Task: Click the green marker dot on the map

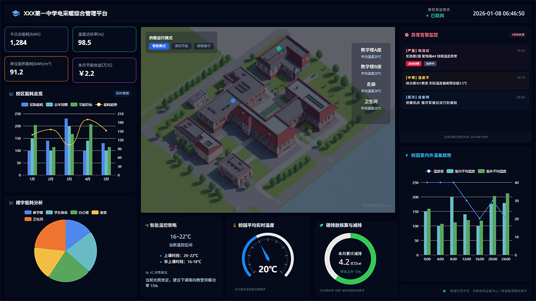Action: [x=279, y=49]
